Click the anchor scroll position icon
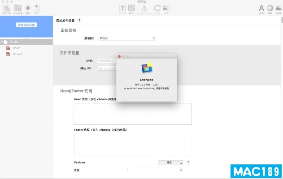The width and height of the screenshot is (283, 179). pos(144,8)
